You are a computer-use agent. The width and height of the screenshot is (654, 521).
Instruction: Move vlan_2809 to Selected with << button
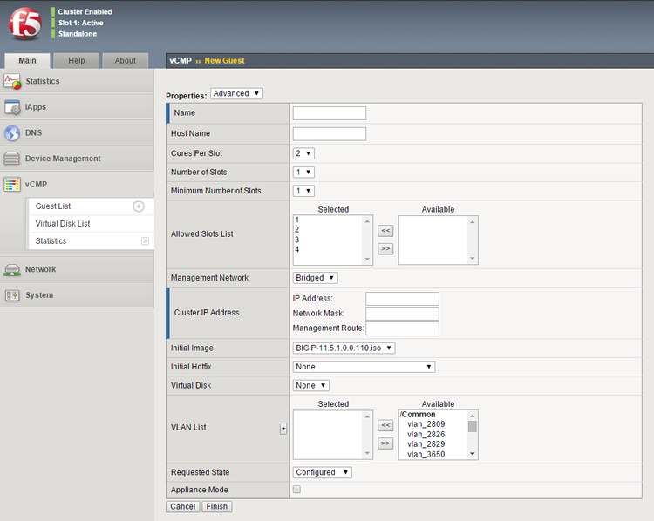pyautogui.click(x=385, y=424)
